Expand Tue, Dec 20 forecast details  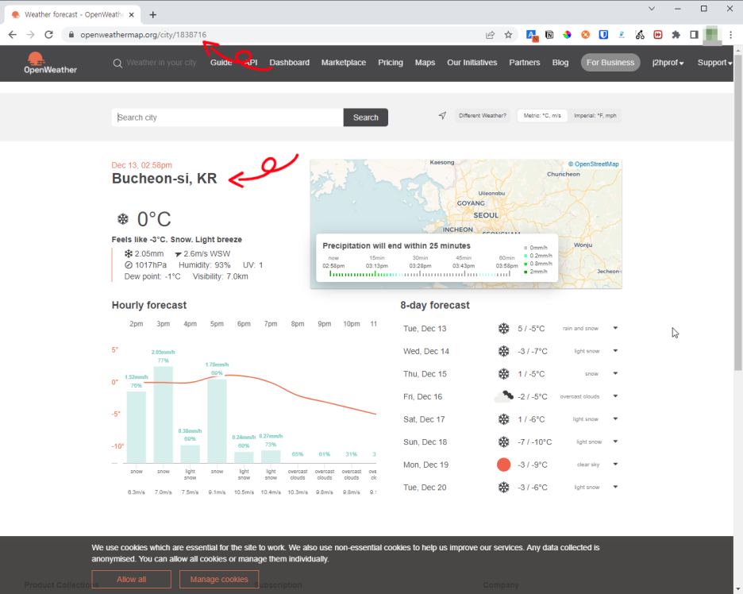pyautogui.click(x=615, y=487)
